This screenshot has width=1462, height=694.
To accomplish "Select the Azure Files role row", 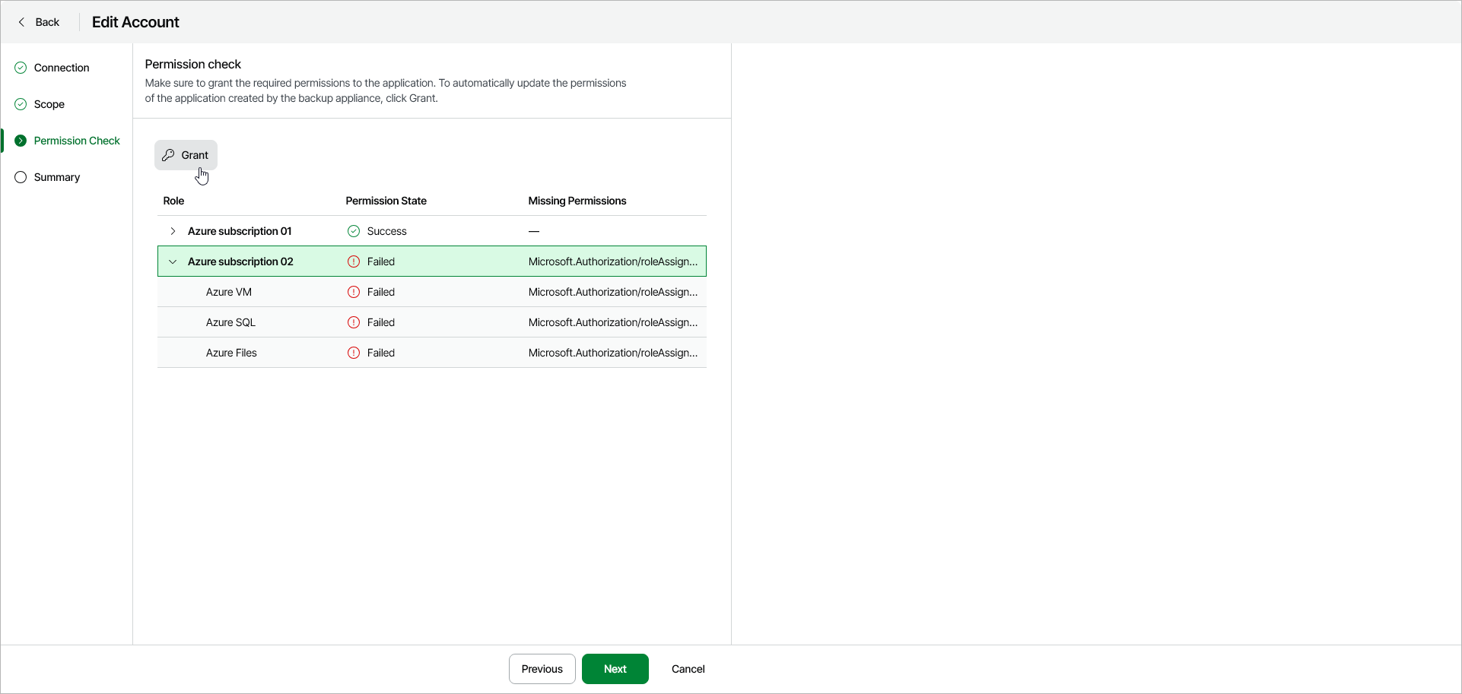I will (x=231, y=353).
